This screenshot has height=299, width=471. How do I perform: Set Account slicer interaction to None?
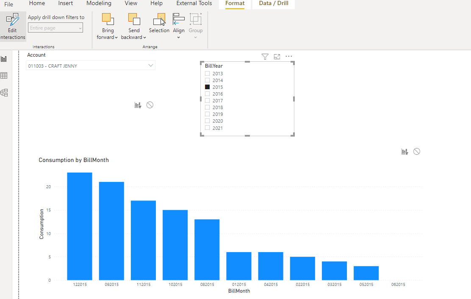click(150, 105)
